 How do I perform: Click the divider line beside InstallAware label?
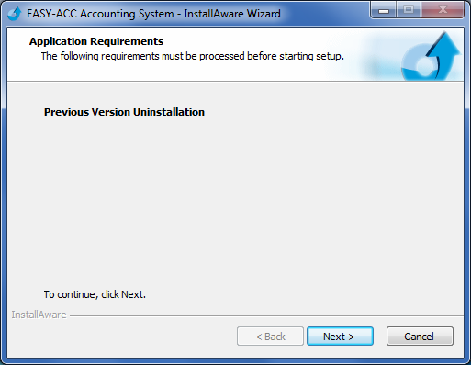[x=266, y=315]
